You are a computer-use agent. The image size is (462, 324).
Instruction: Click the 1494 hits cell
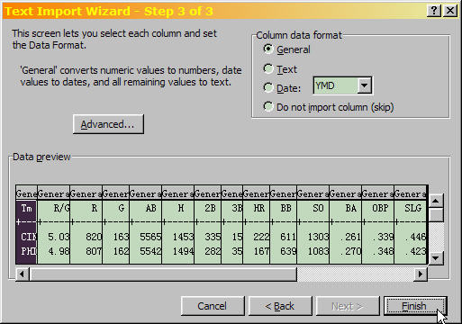tap(183, 251)
